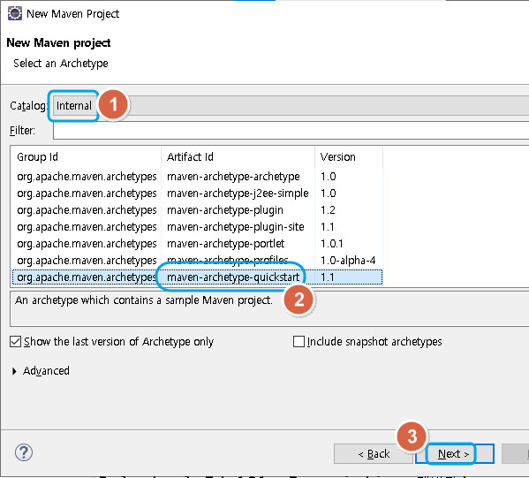Click the Next > button

(x=455, y=453)
